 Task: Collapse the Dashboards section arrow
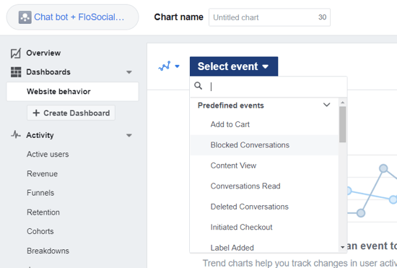(x=129, y=72)
